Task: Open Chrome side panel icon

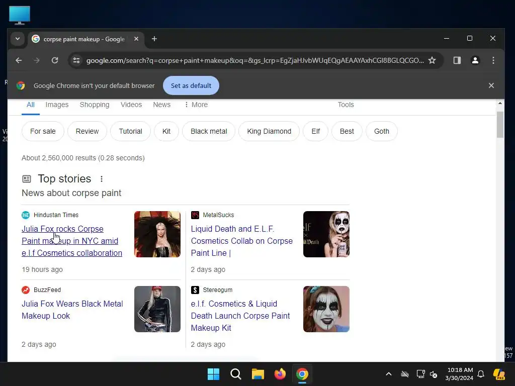Action: 457,60
